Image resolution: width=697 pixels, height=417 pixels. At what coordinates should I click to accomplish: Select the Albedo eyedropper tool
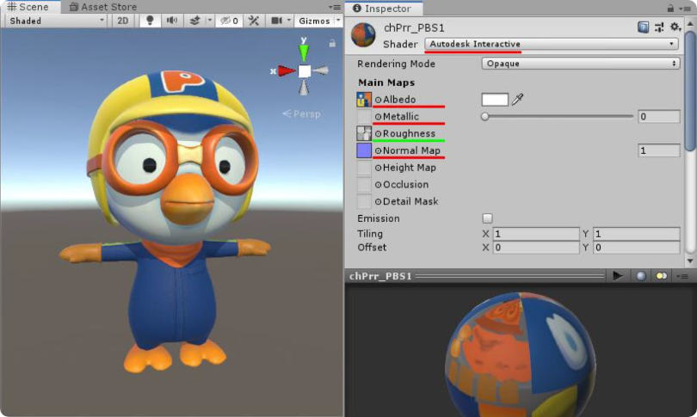(x=517, y=99)
